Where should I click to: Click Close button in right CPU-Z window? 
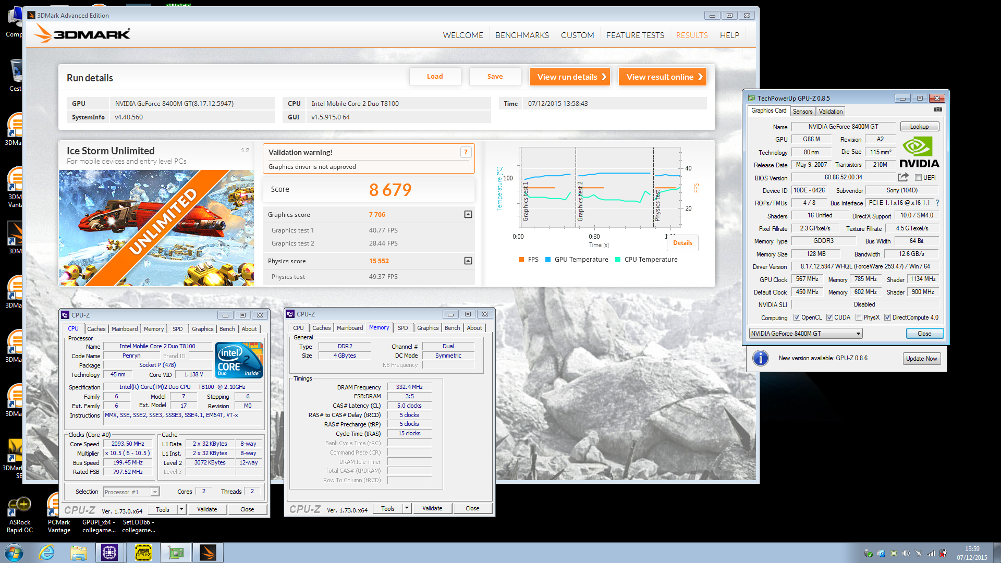coord(472,508)
